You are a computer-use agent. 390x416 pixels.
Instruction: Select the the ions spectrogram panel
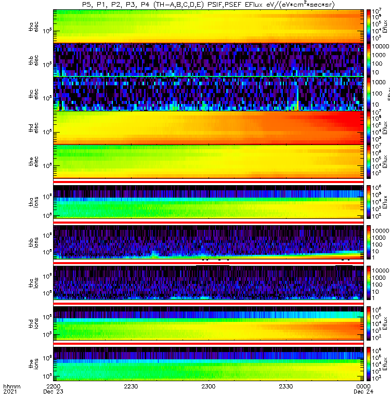tap(209, 363)
